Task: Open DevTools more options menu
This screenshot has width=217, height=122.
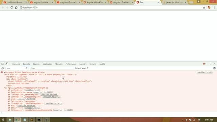Action: tap(210, 64)
